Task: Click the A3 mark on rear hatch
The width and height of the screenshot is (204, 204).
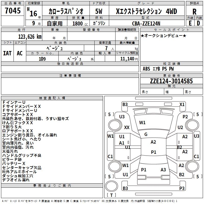Action: coord(163,170)
